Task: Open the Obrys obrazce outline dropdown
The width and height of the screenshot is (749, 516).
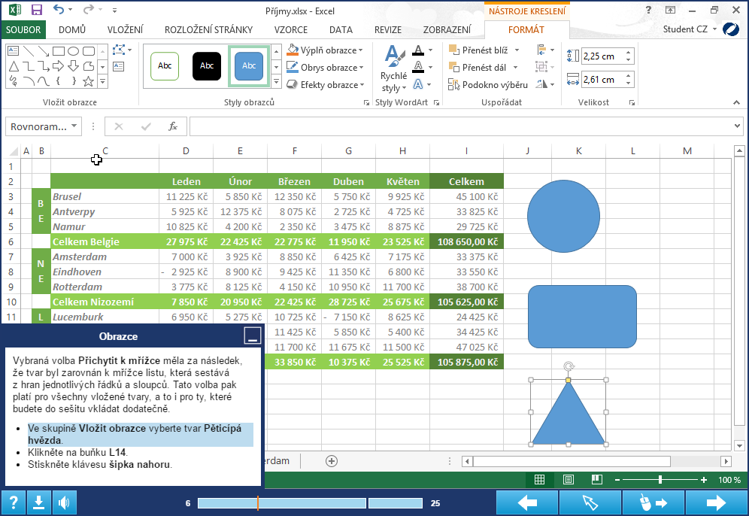Action: 325,68
